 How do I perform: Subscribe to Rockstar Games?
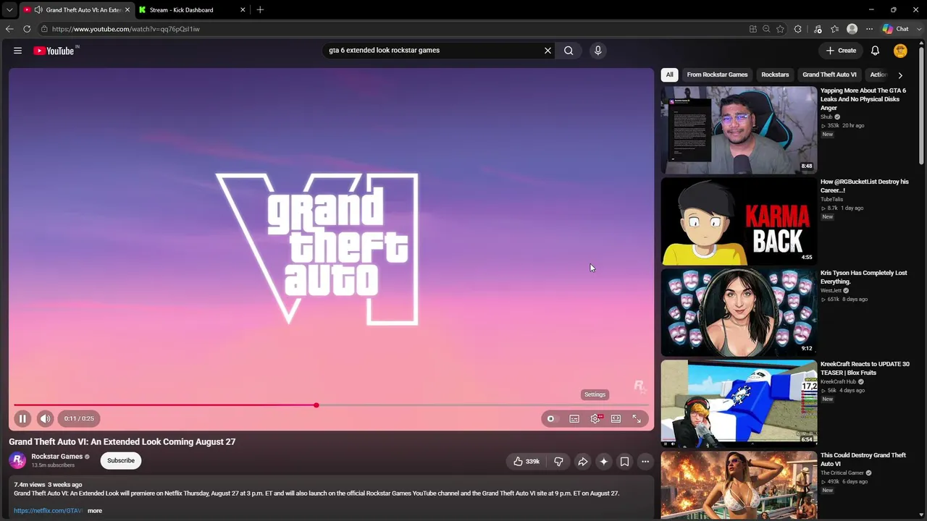point(121,460)
